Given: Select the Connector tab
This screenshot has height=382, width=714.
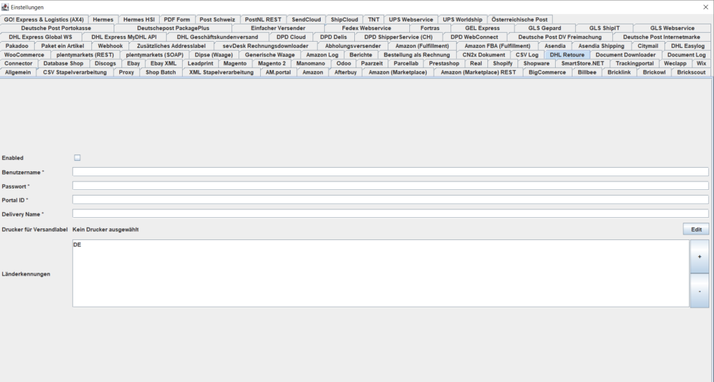Looking at the screenshot, I should (x=18, y=63).
